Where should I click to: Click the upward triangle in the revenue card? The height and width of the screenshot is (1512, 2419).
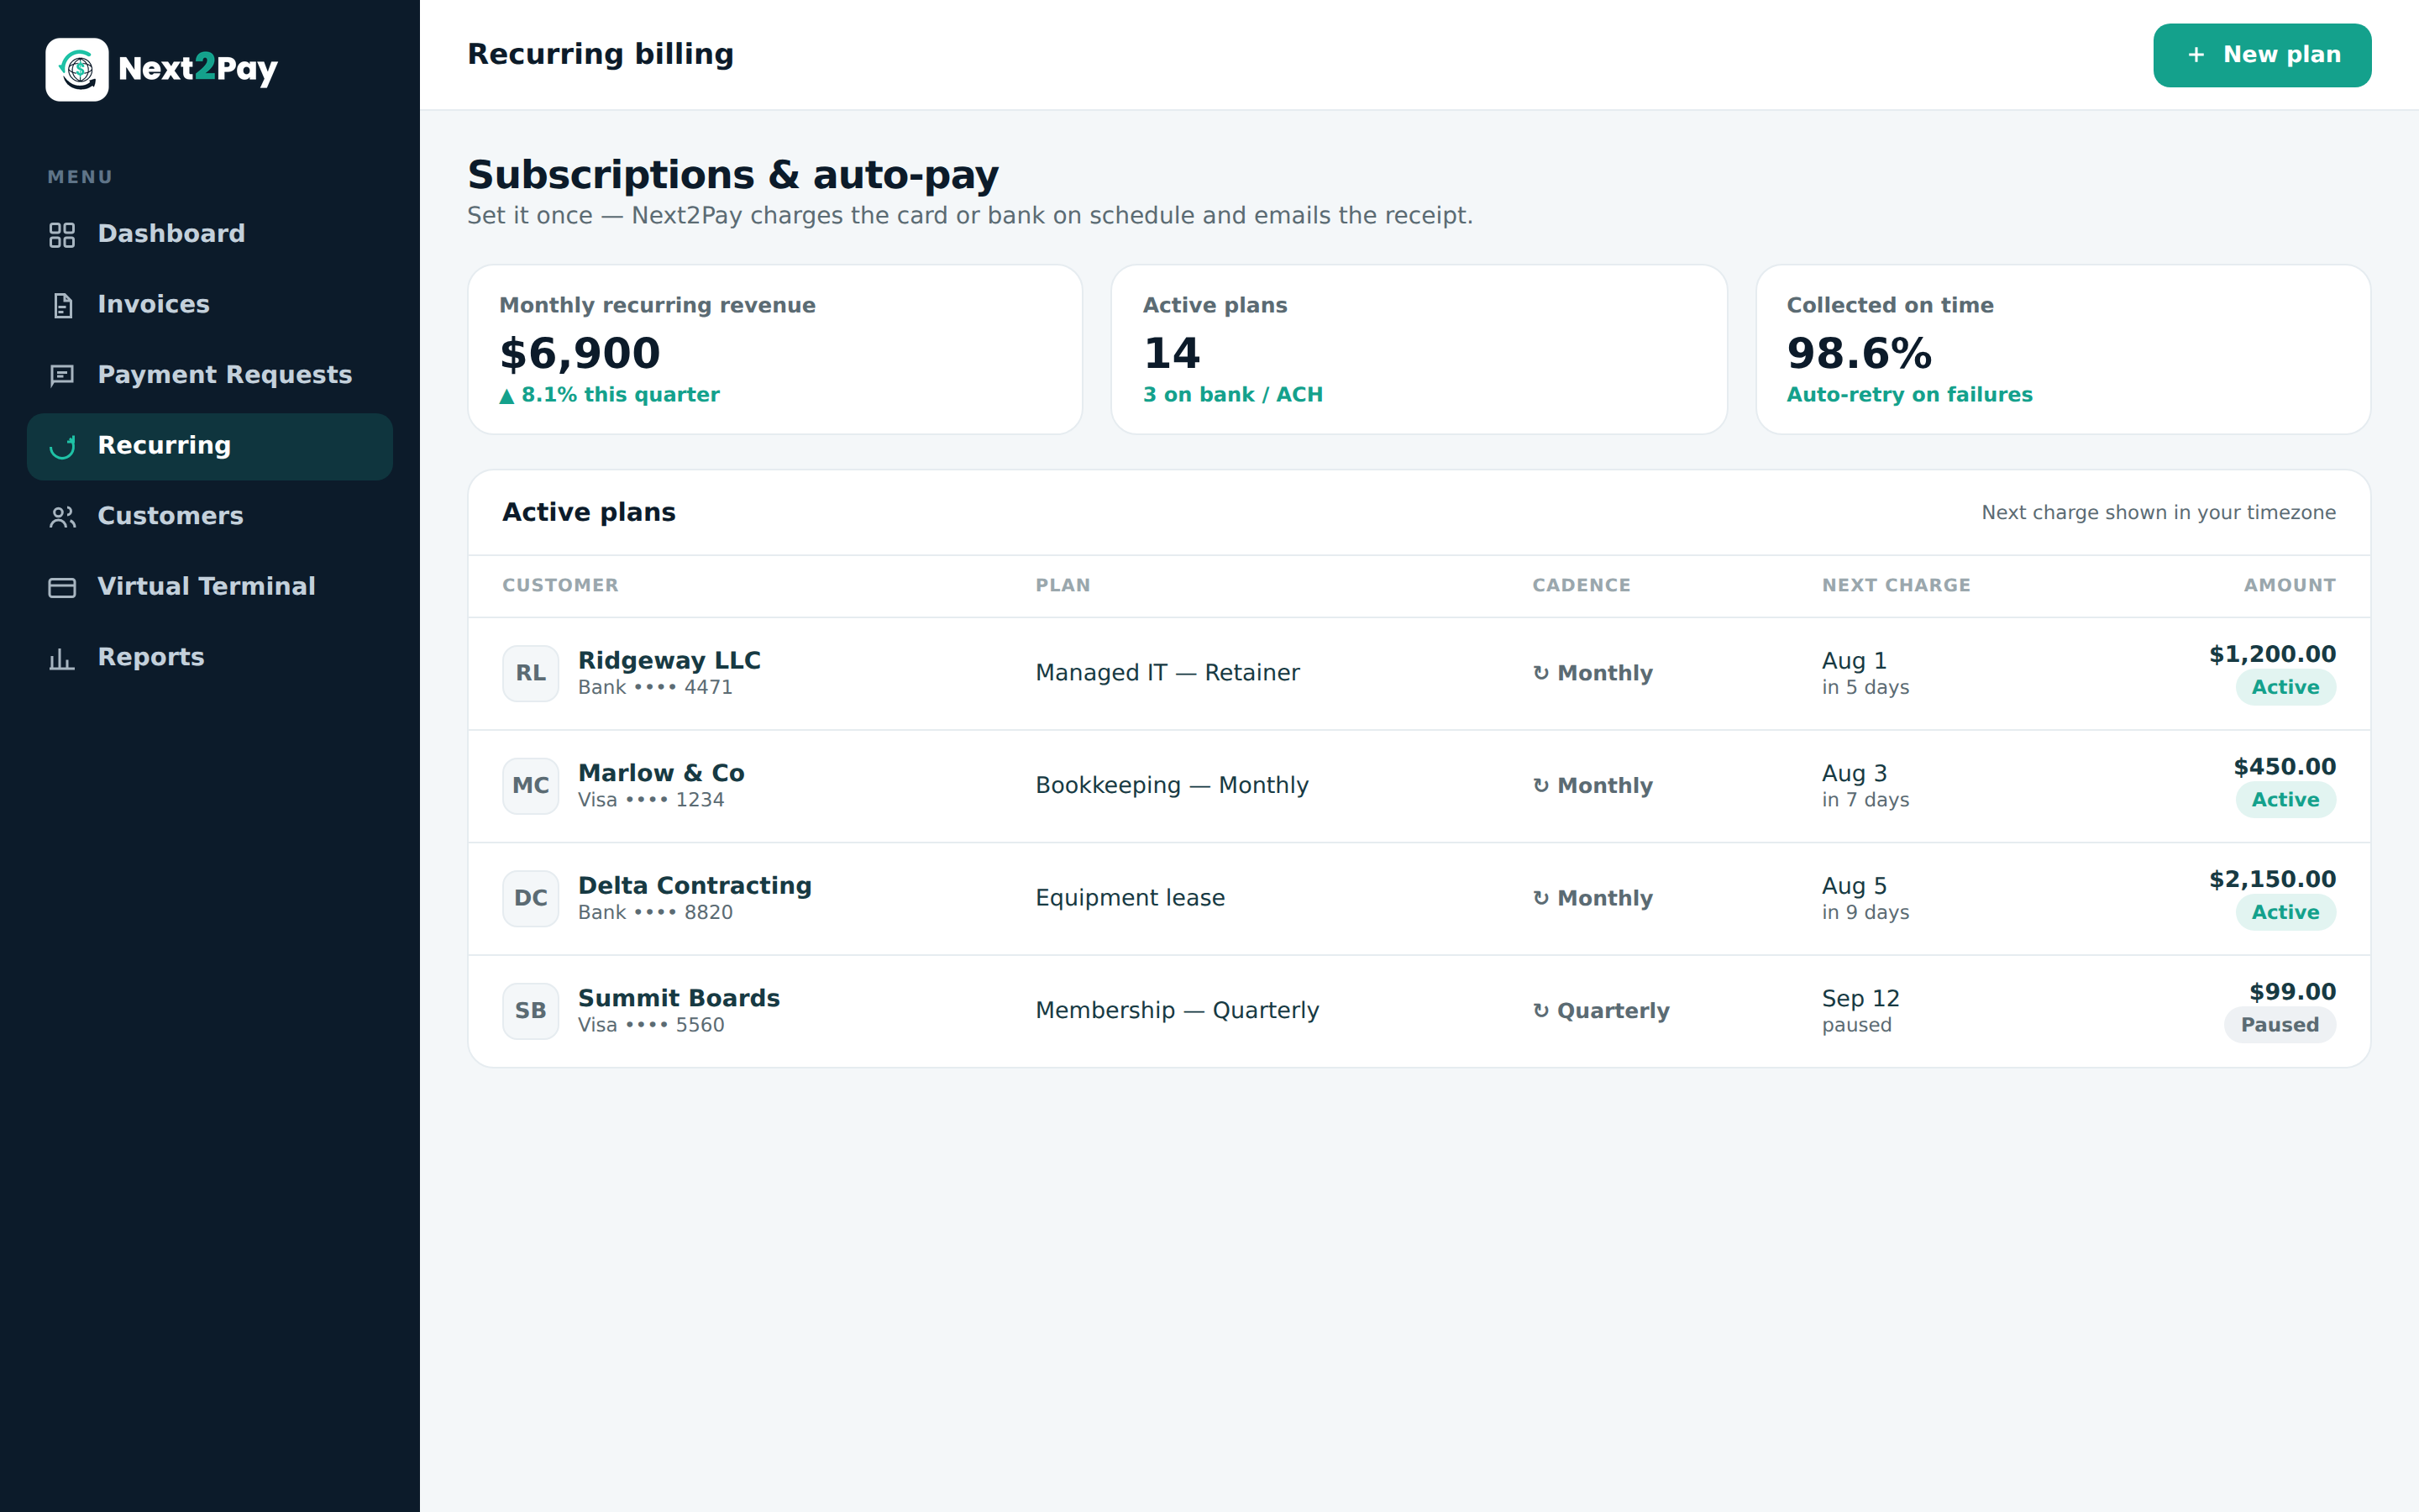coord(506,396)
